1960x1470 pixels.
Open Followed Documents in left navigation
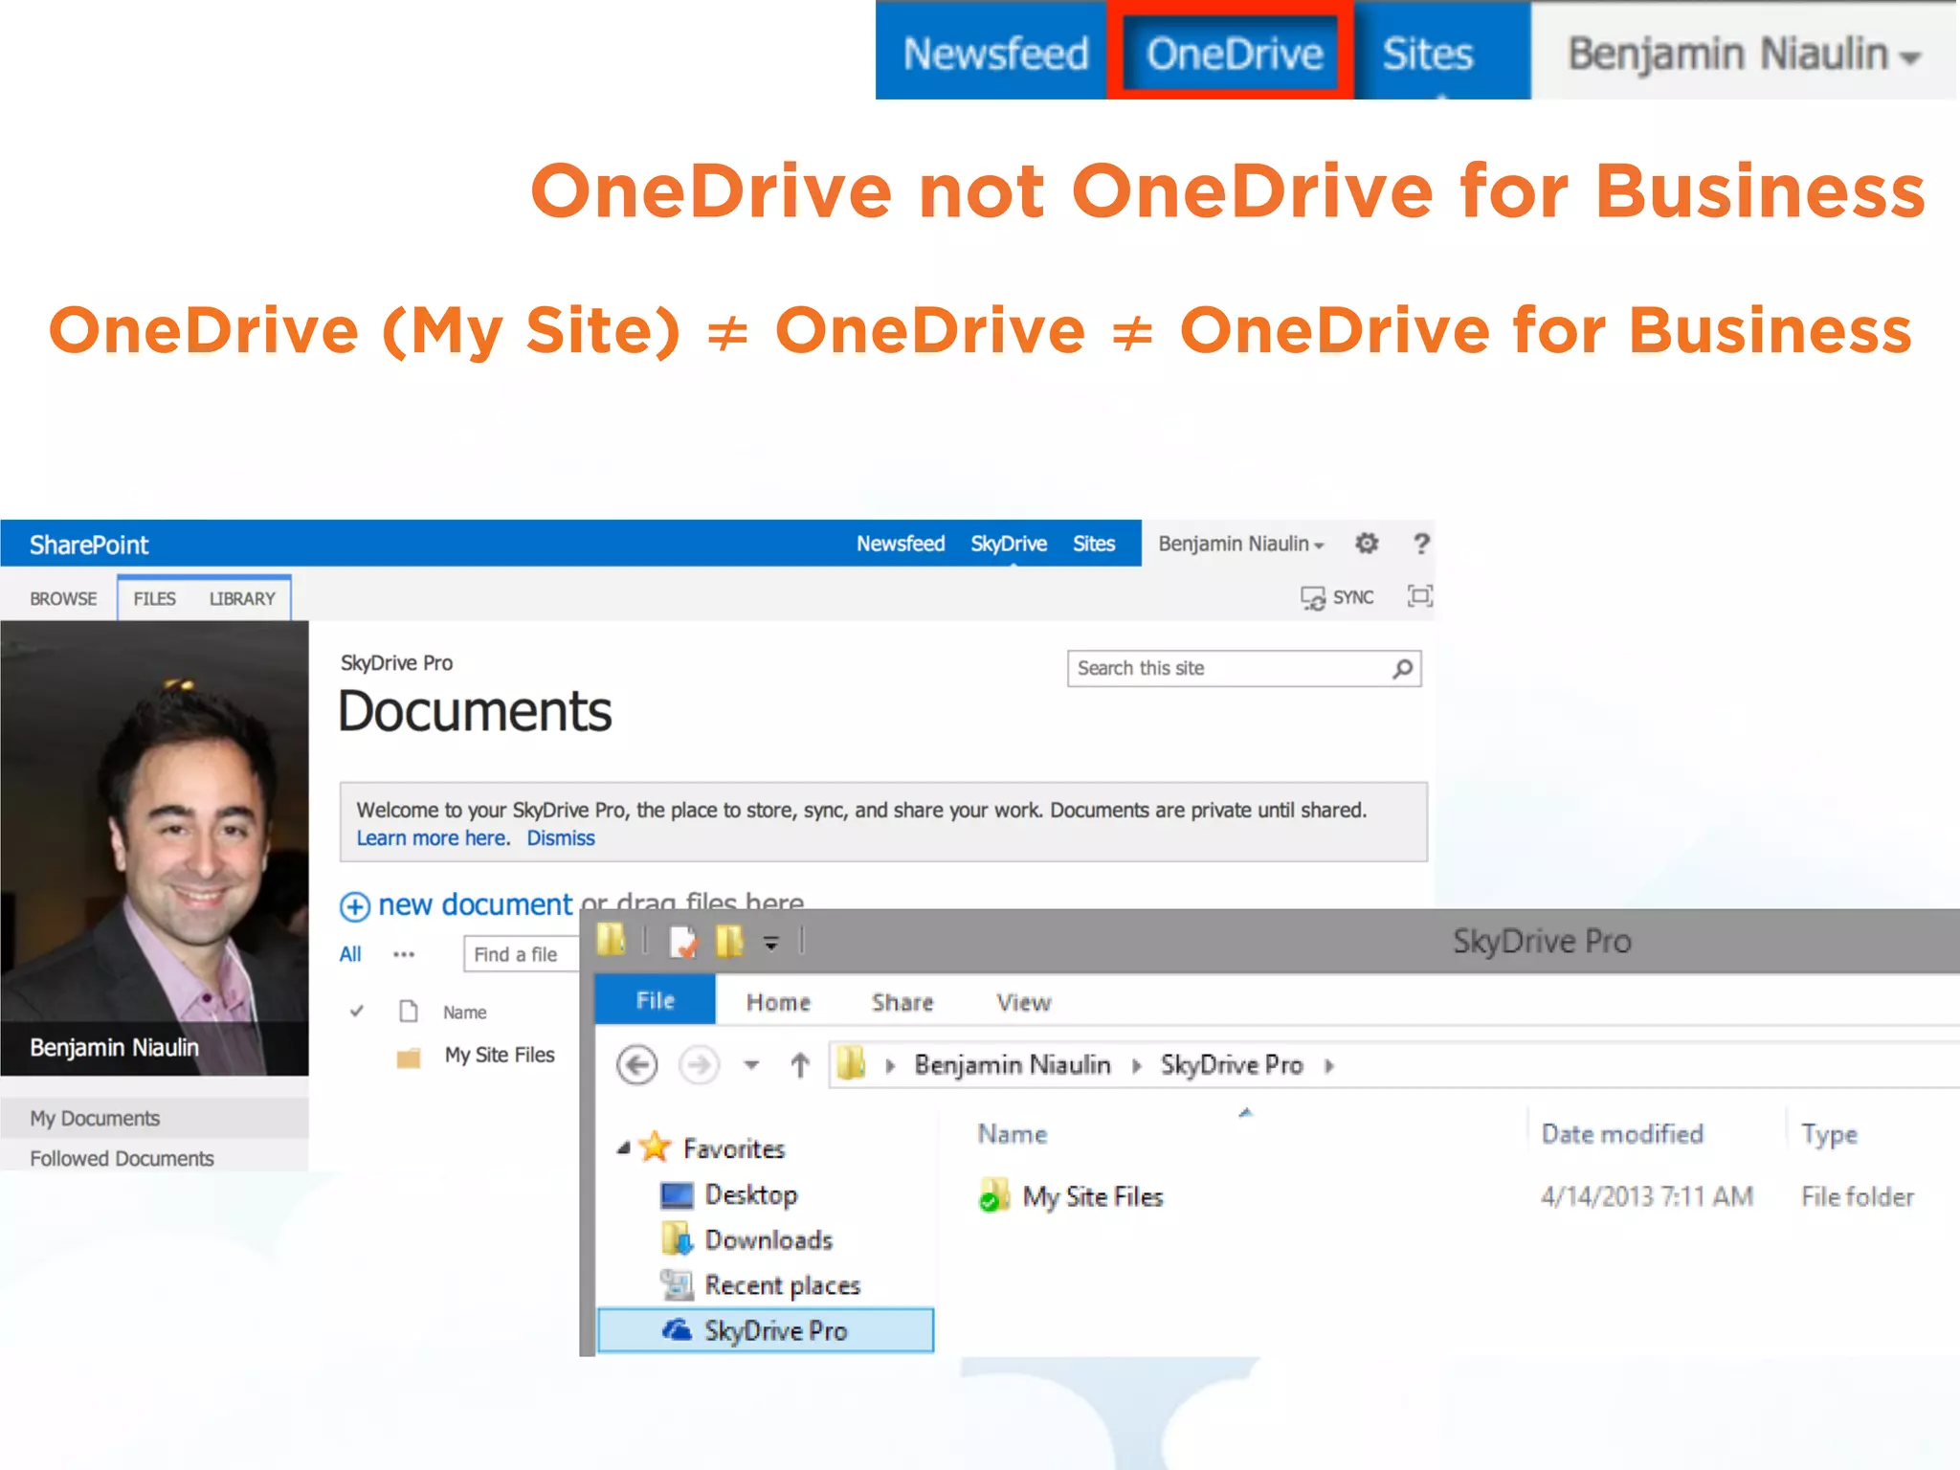(122, 1158)
